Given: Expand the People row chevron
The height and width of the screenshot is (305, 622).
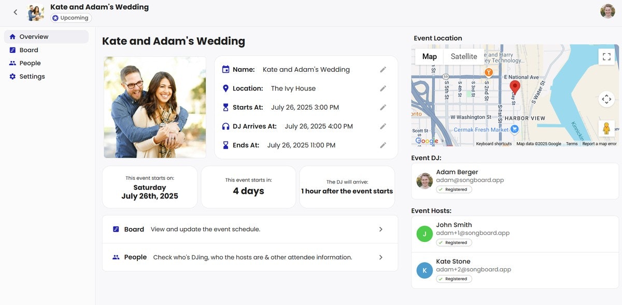Looking at the screenshot, I should pos(380,257).
